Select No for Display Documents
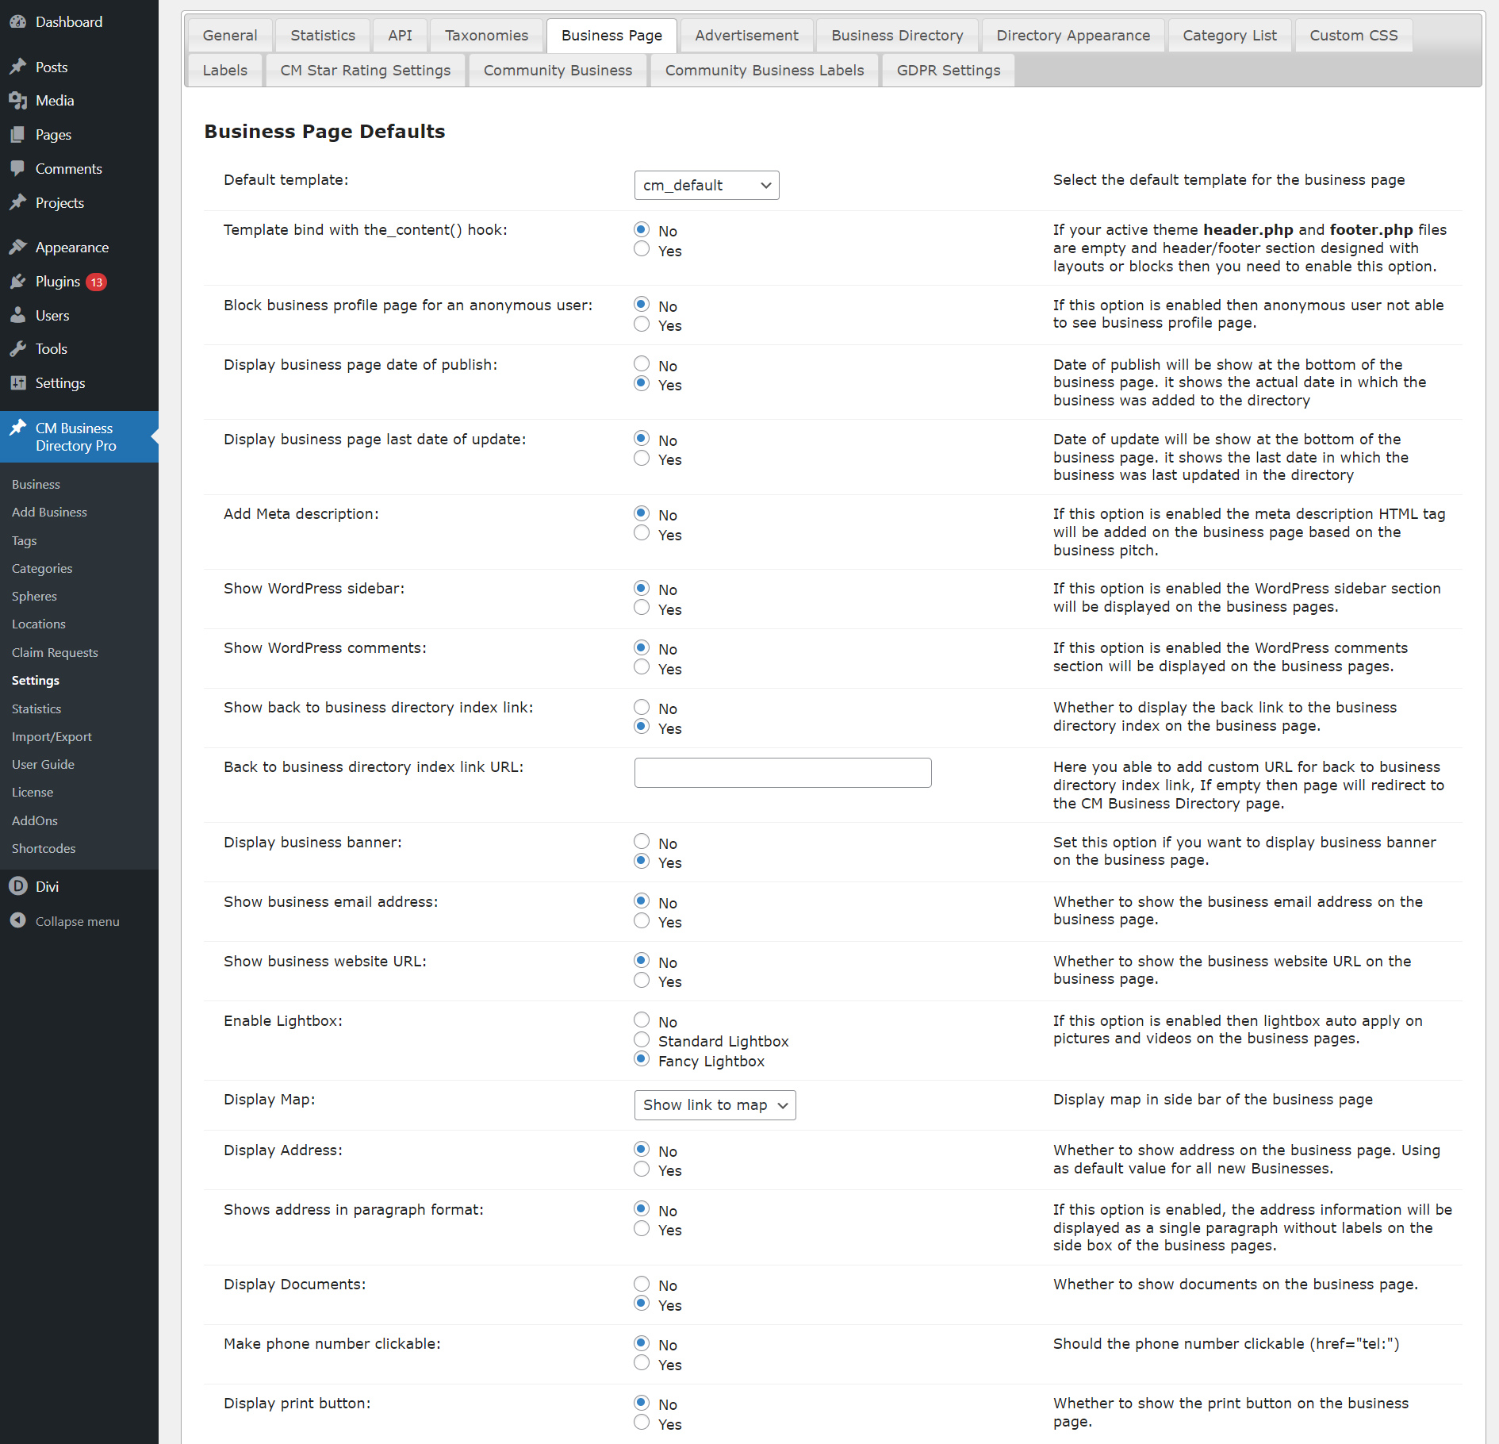This screenshot has height=1444, width=1499. point(642,1283)
